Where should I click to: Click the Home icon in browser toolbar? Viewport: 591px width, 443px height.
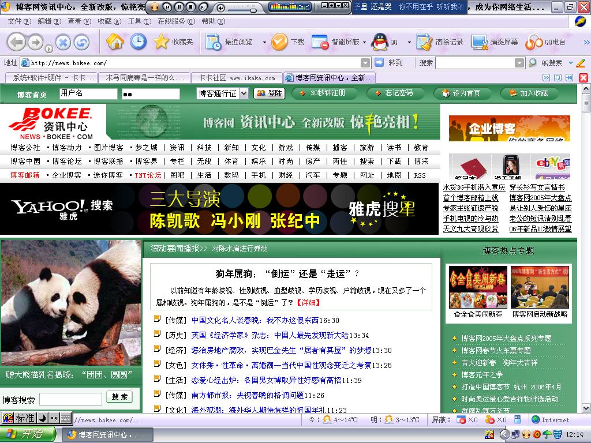[x=115, y=42]
